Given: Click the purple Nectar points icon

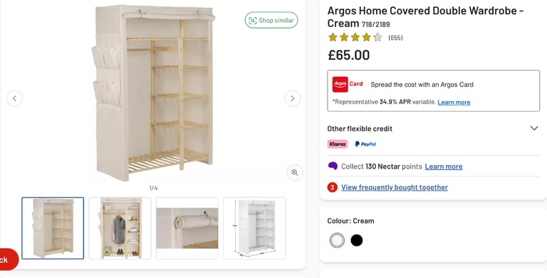Looking at the screenshot, I should click(333, 166).
